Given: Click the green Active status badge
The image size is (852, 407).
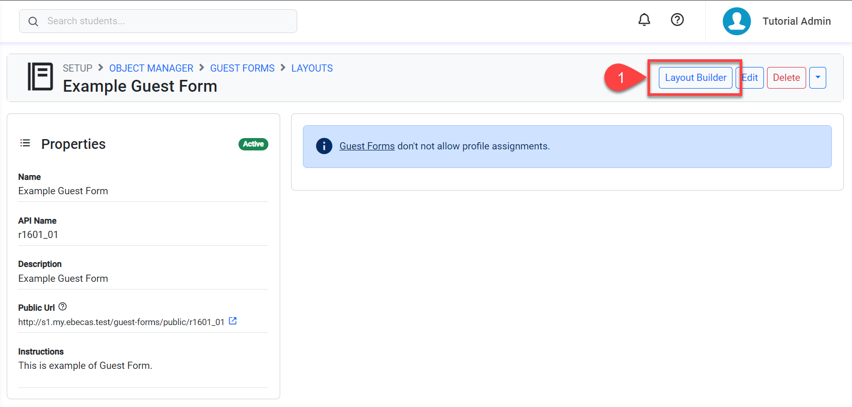Looking at the screenshot, I should (x=253, y=144).
